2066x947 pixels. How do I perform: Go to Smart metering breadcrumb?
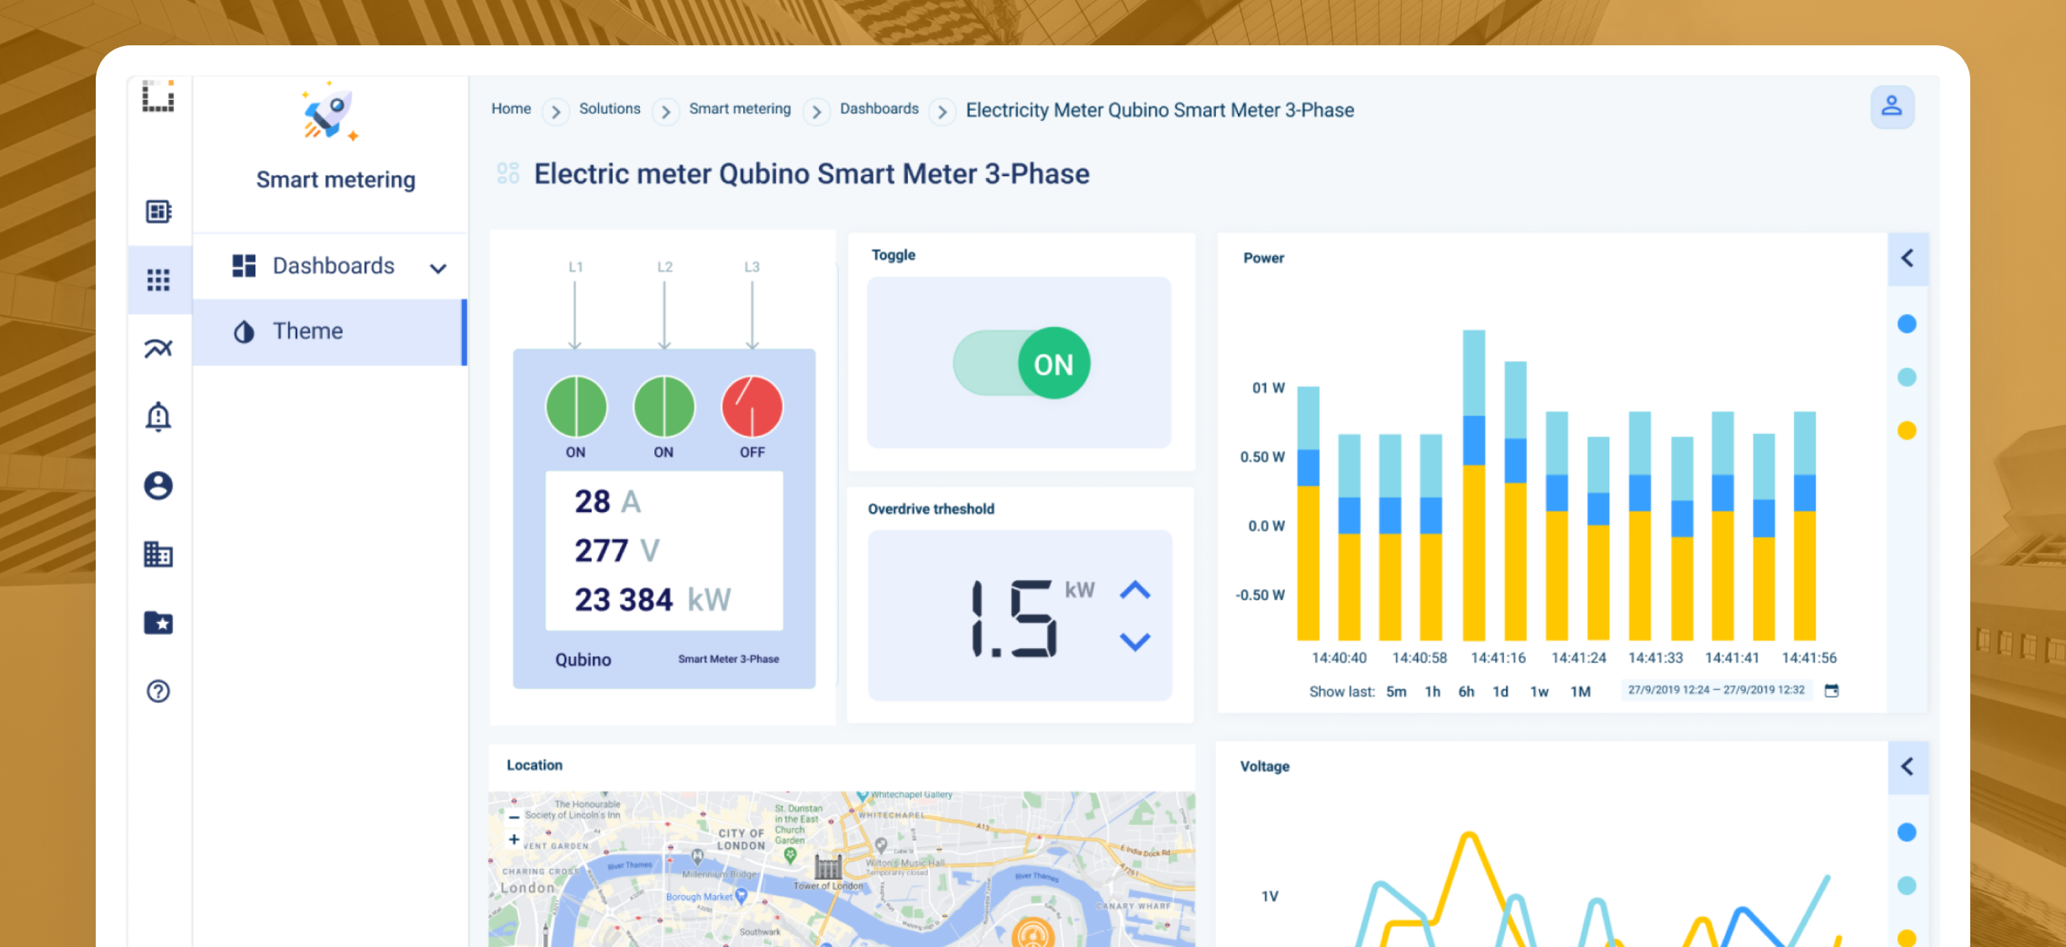[x=740, y=108]
